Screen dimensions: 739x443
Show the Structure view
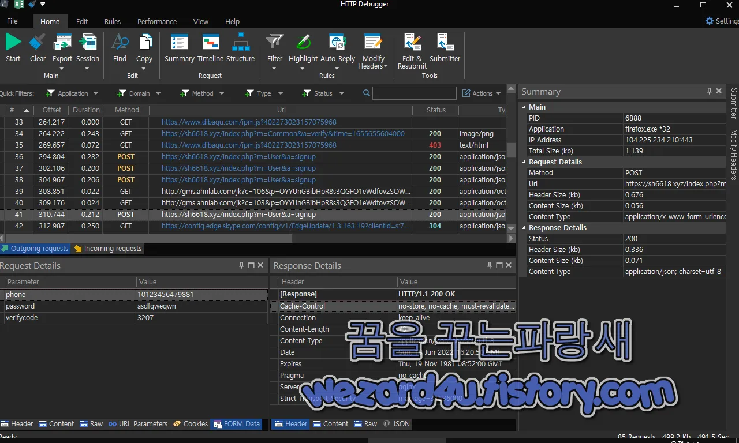coord(240,48)
